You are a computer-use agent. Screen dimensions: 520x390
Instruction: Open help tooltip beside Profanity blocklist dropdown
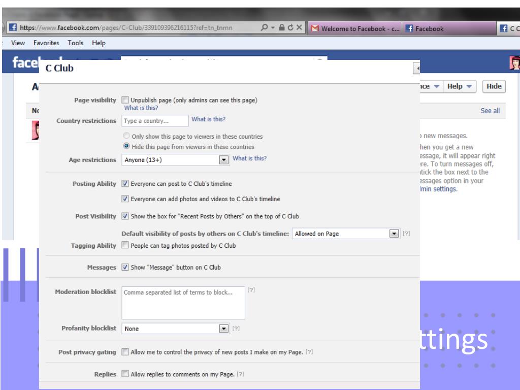click(236, 329)
